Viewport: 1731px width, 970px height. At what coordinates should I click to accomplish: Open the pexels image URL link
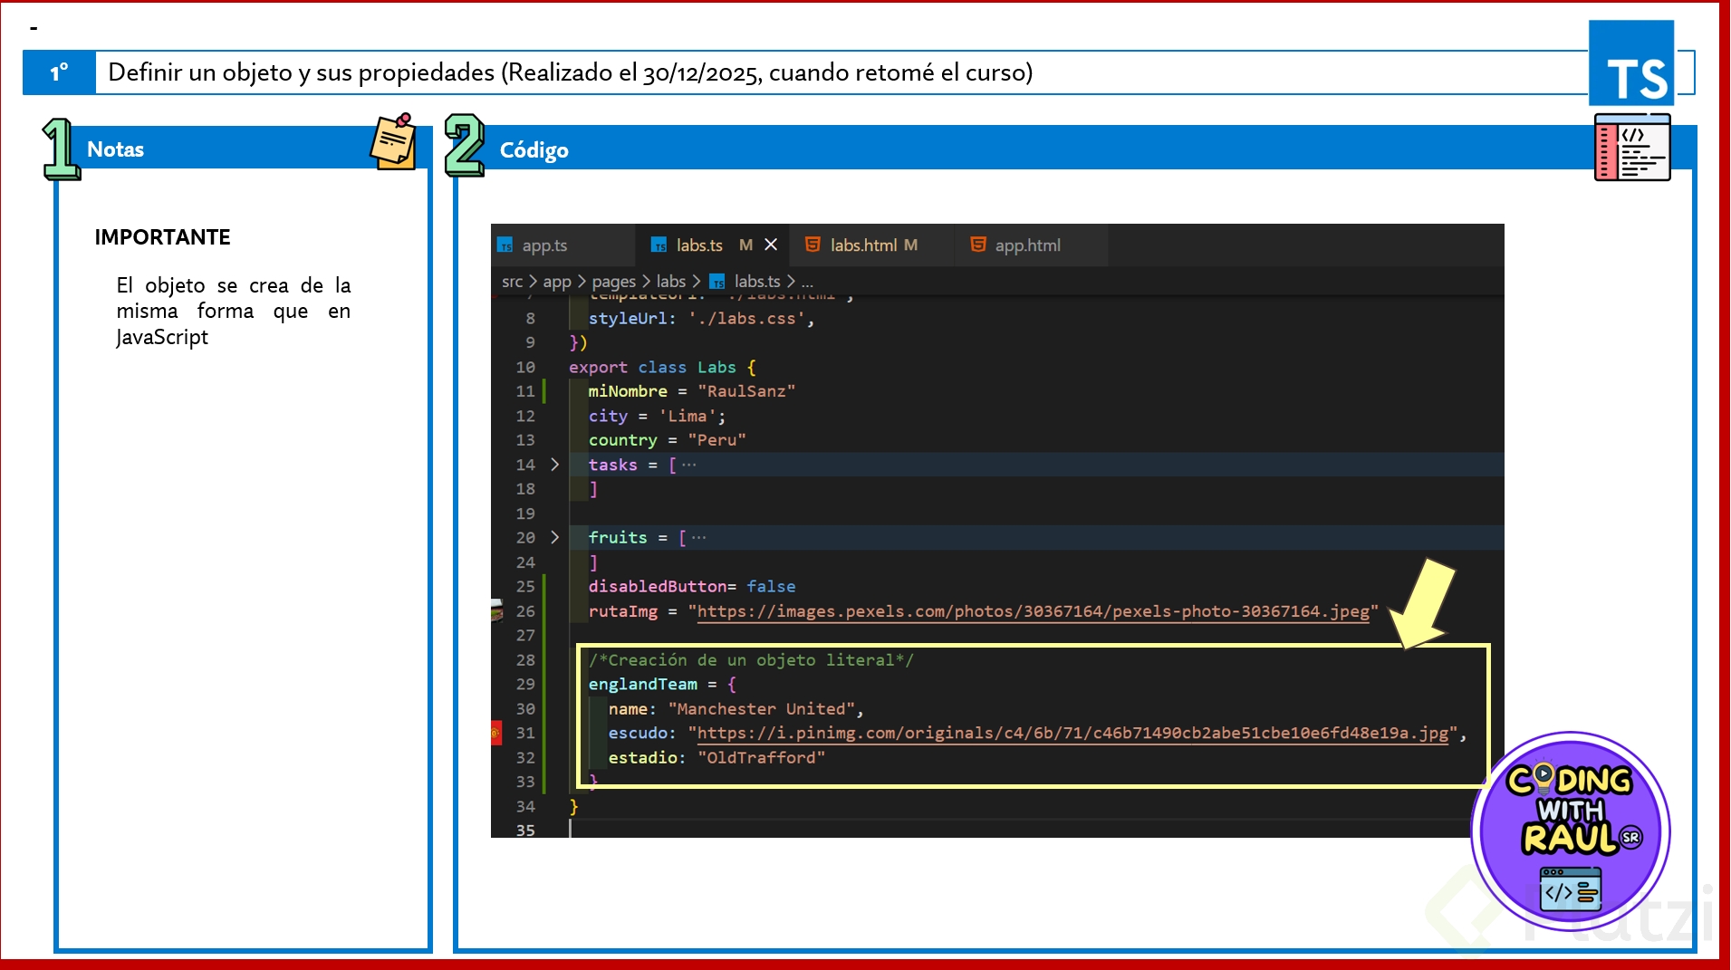1033,611
